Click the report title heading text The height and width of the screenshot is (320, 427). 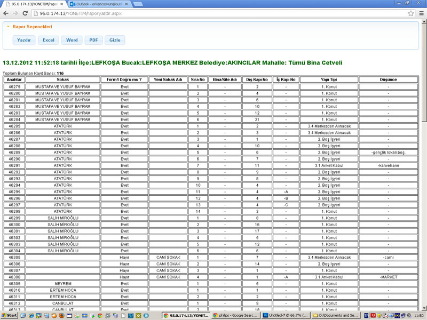tap(172, 62)
